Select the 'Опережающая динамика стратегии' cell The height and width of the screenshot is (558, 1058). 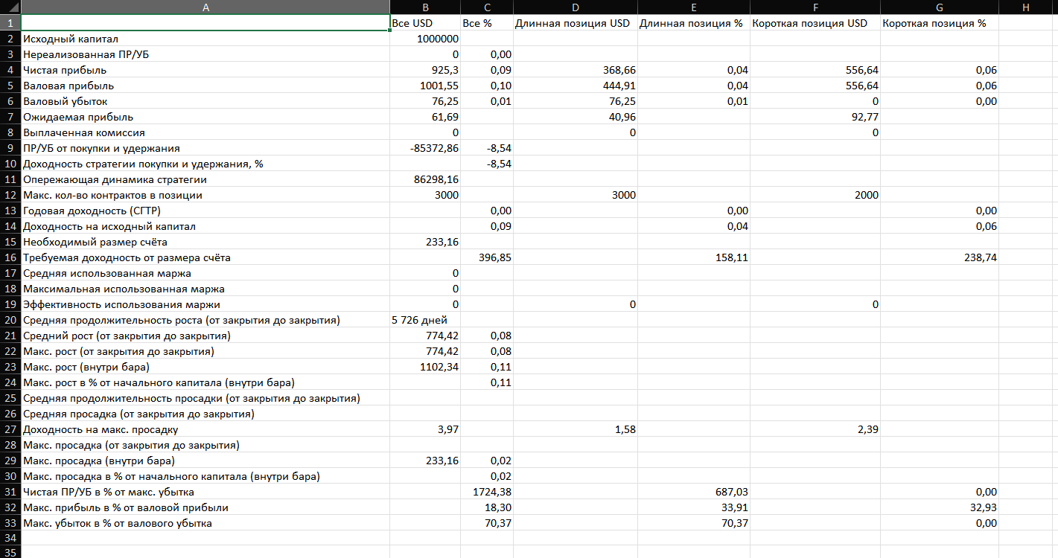(x=205, y=179)
